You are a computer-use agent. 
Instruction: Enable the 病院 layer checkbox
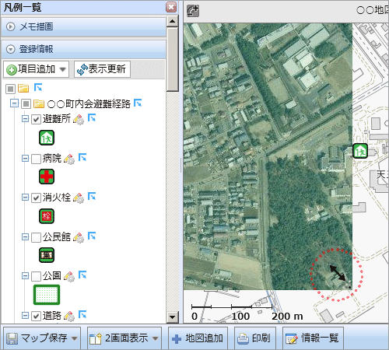click(x=36, y=159)
